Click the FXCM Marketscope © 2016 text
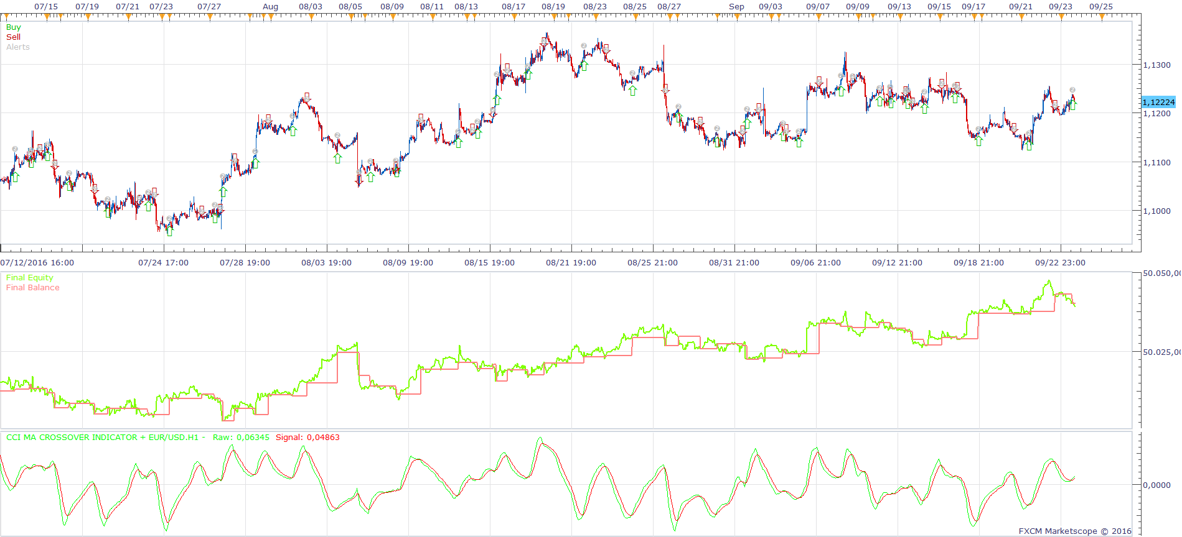 tap(1075, 531)
